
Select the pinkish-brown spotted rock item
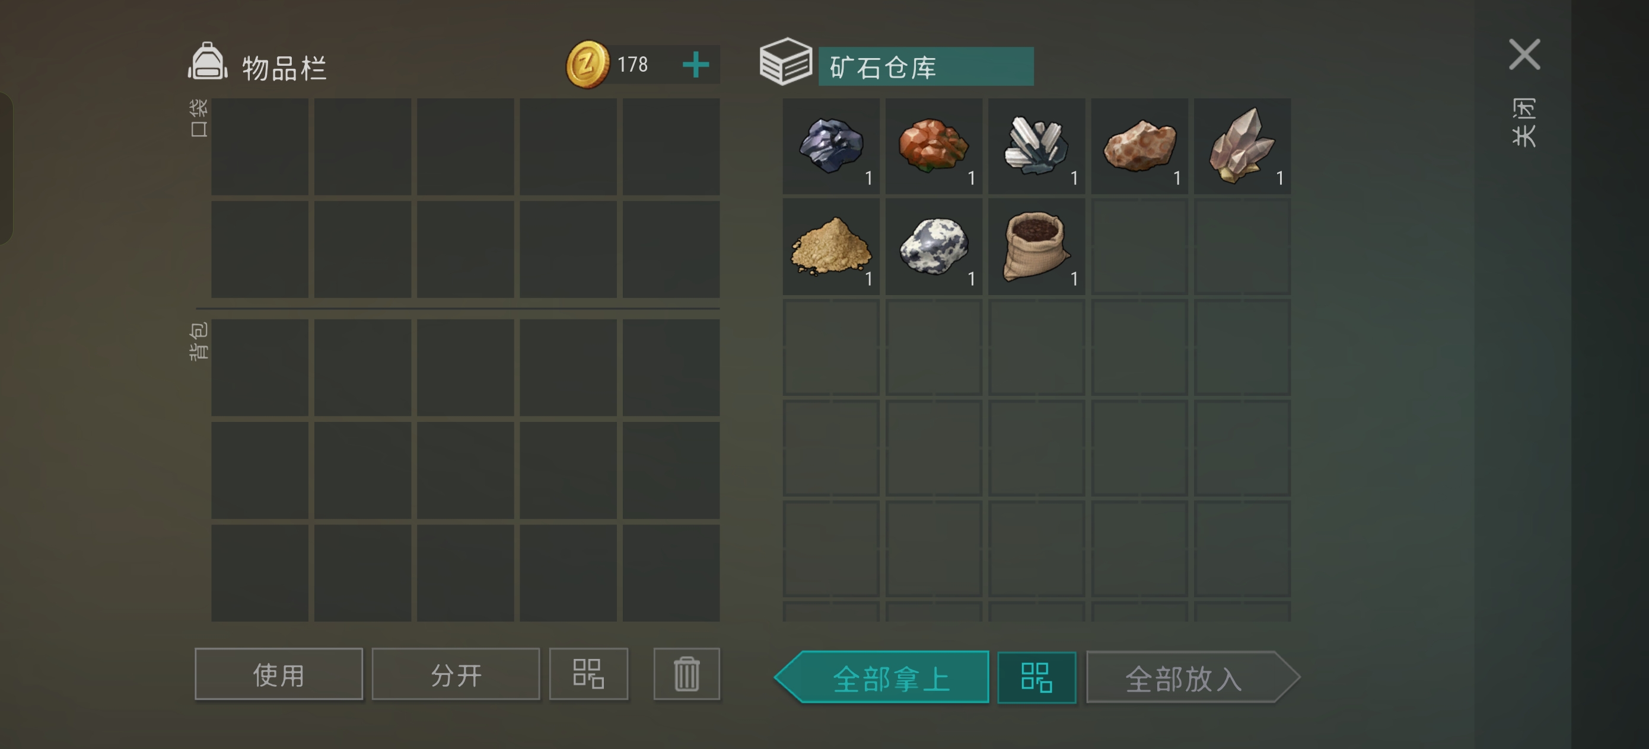coord(1139,146)
